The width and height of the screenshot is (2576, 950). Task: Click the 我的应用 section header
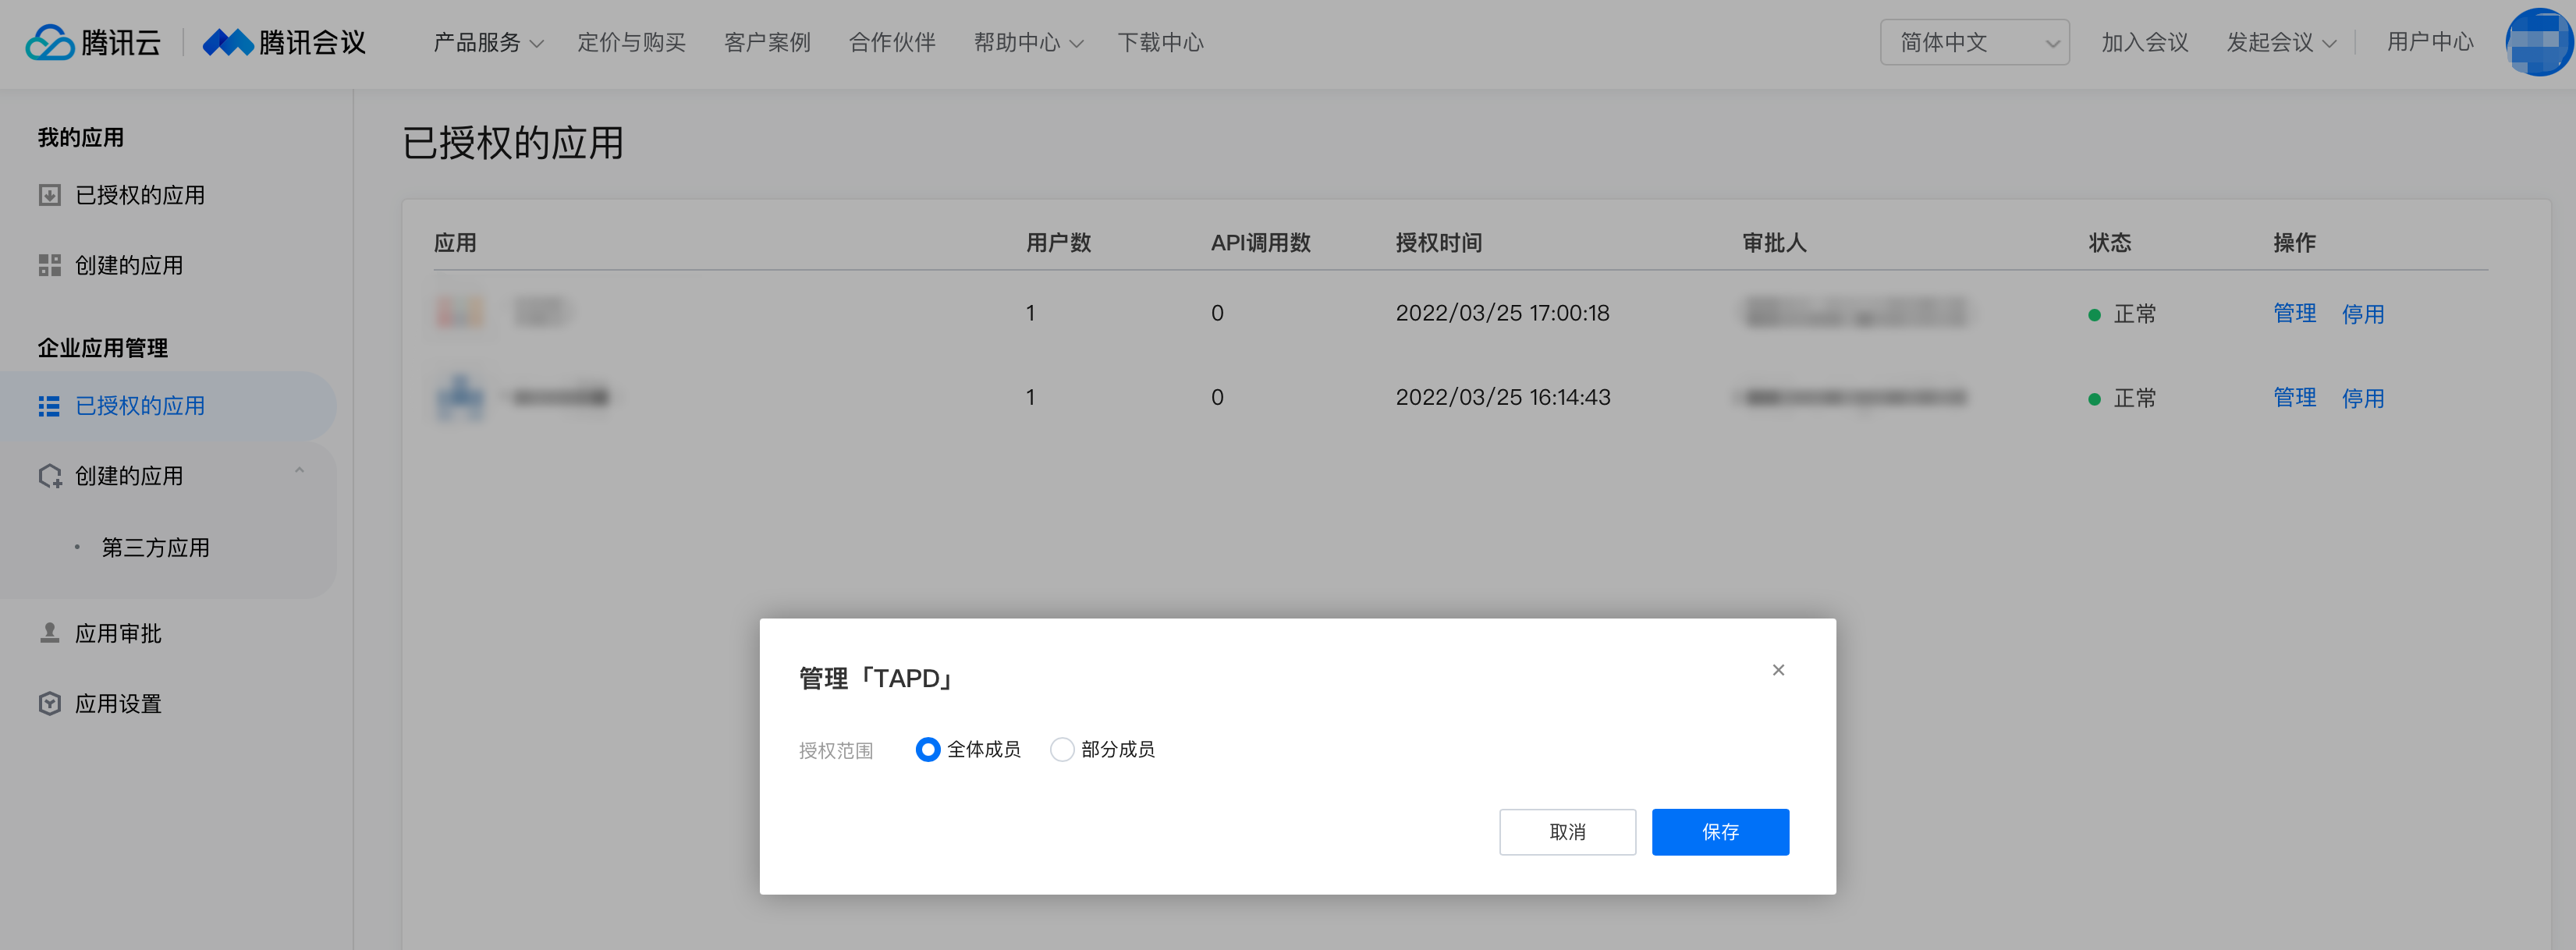81,138
